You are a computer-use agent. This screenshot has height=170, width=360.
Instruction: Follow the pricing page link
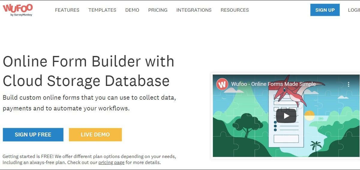[x=111, y=163]
